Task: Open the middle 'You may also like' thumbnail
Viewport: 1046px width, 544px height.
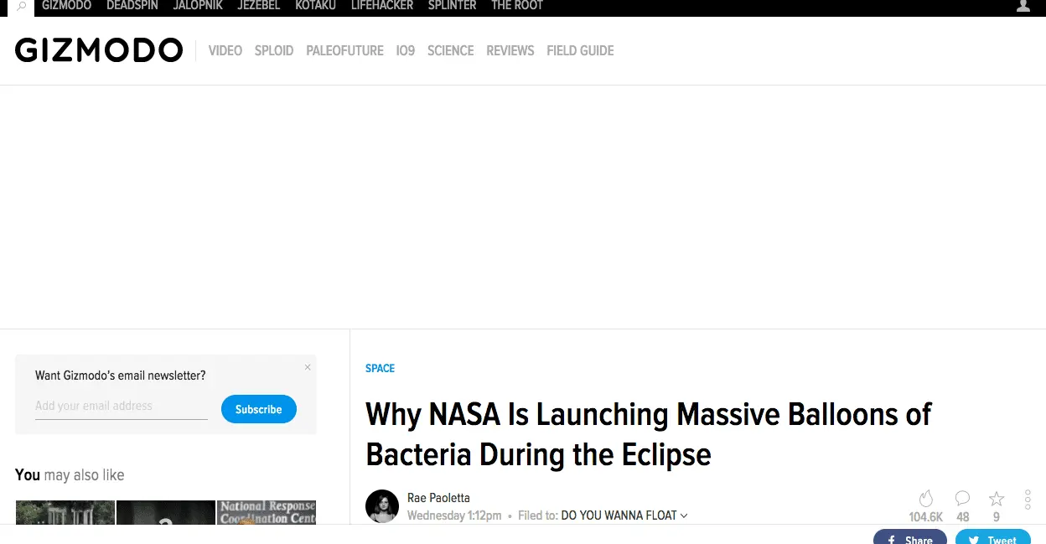Action: 166,512
